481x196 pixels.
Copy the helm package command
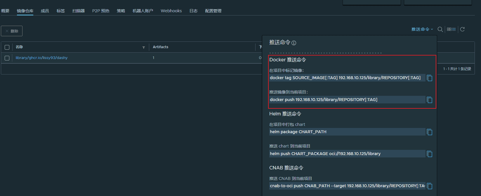430,132
